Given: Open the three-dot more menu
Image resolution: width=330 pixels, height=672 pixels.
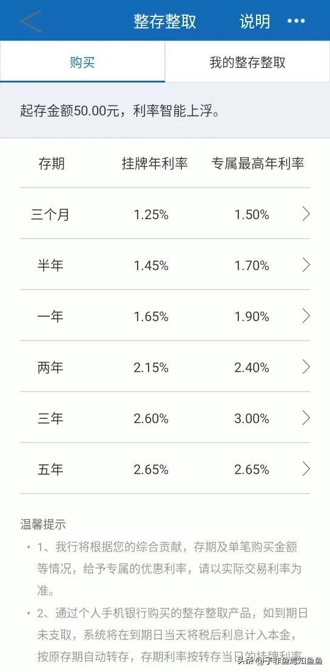Looking at the screenshot, I should click(x=296, y=21).
